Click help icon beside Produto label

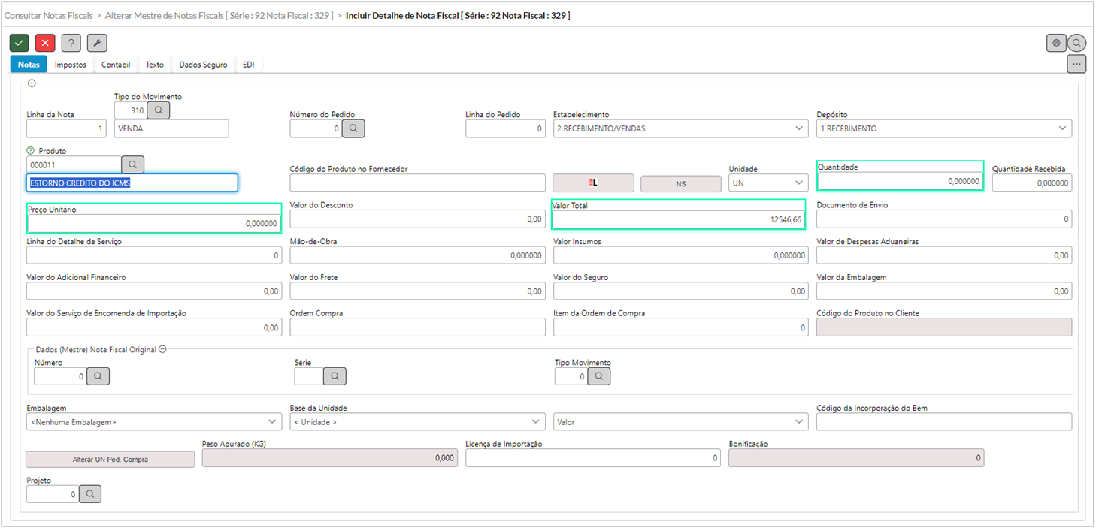point(31,151)
